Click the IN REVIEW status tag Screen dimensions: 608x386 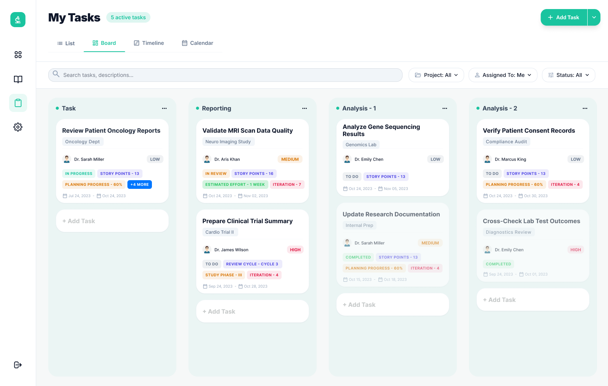tap(216, 174)
